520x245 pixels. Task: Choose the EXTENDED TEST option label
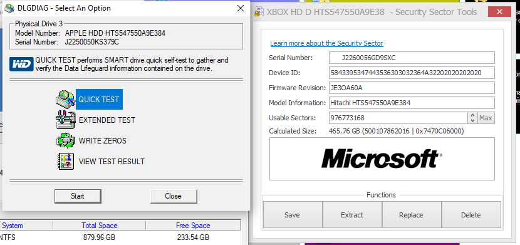(x=107, y=120)
